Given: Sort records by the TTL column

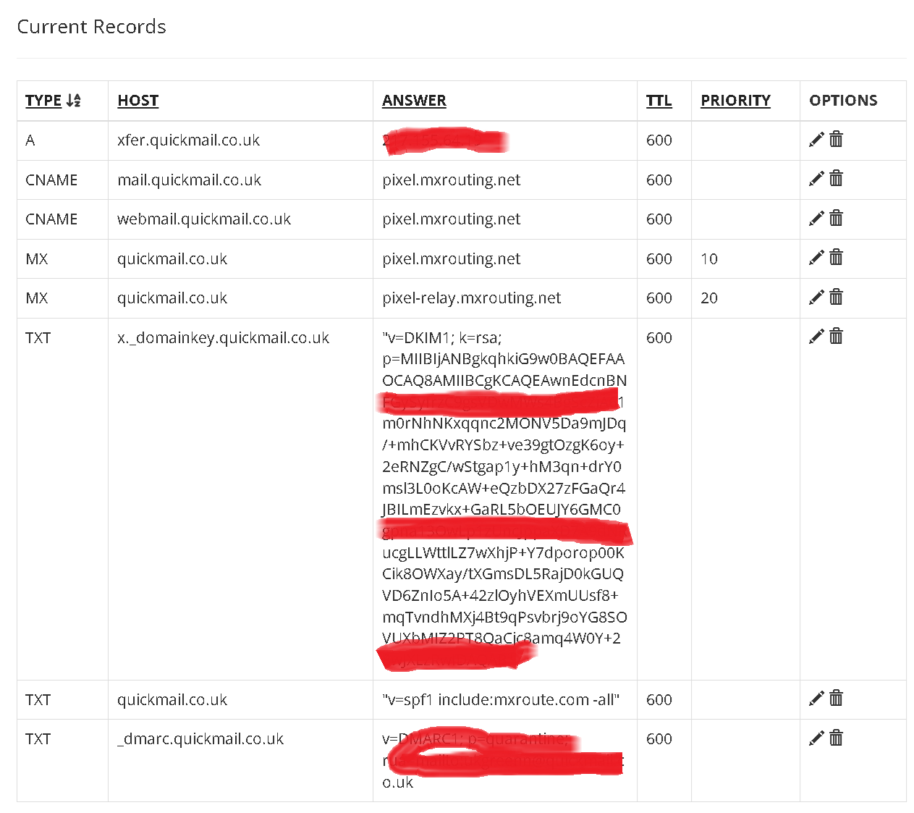Looking at the screenshot, I should 659,101.
